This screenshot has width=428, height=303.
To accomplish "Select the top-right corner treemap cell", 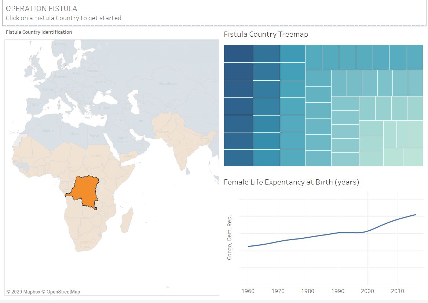I will point(414,57).
